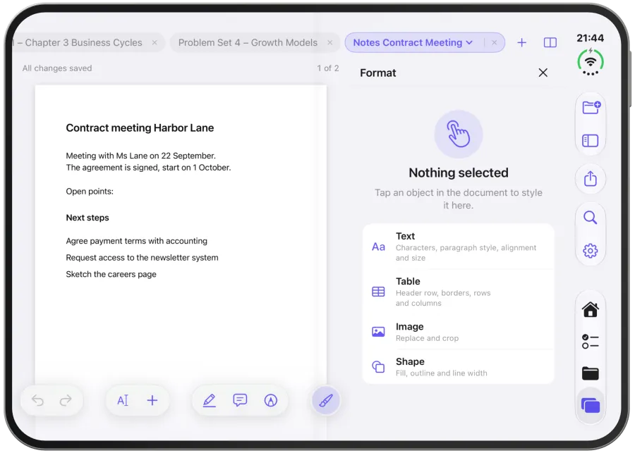This screenshot has height=453, width=635.
Task: Choose the pencil annotation tool
Action: point(209,400)
